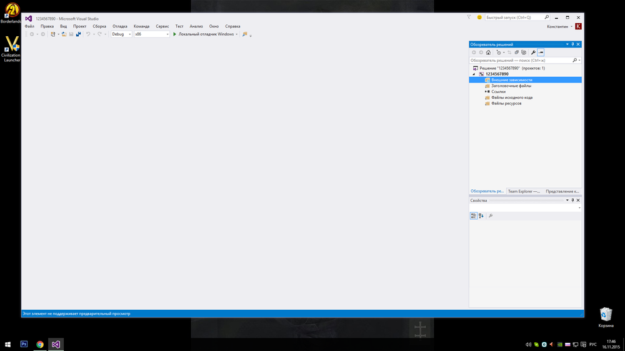
Task: Click the Undo arrow in the toolbar
Action: click(88, 34)
